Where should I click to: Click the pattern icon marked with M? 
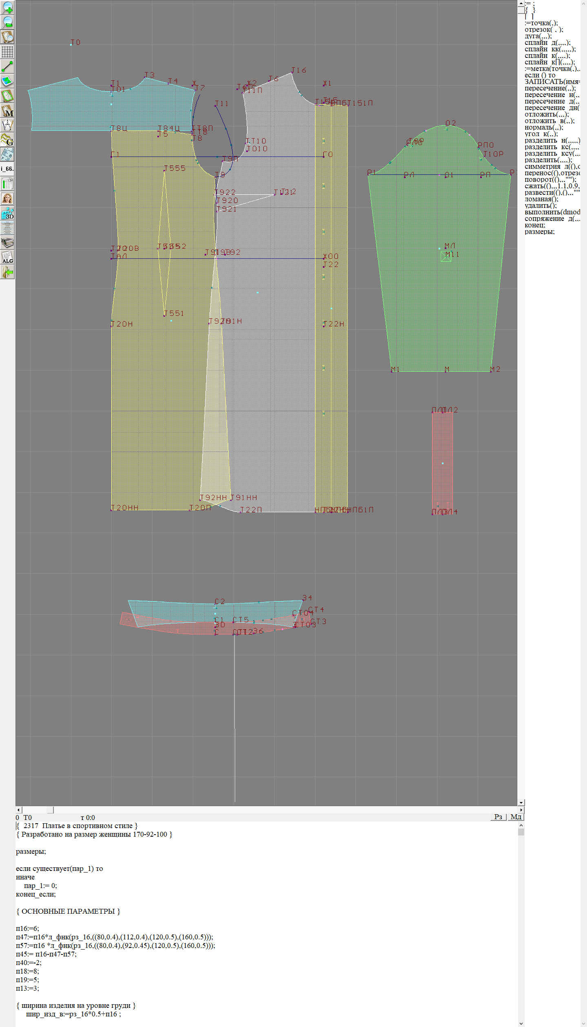pyautogui.click(x=7, y=111)
